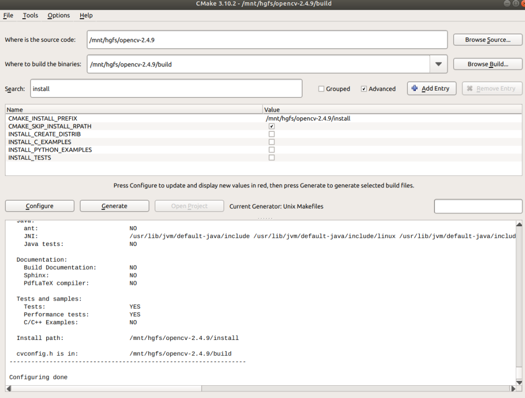Enable INSTALL_TESTS checkbox
This screenshot has width=525, height=398.
[272, 157]
